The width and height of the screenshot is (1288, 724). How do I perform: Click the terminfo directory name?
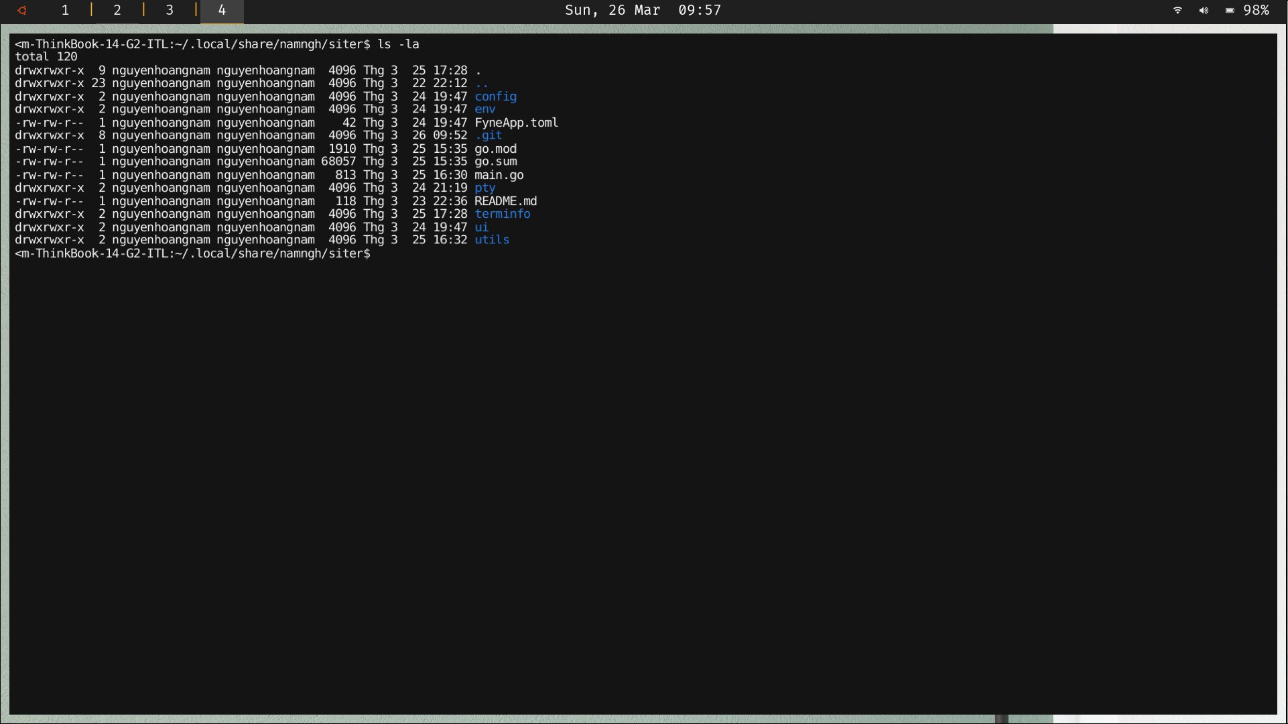502,214
